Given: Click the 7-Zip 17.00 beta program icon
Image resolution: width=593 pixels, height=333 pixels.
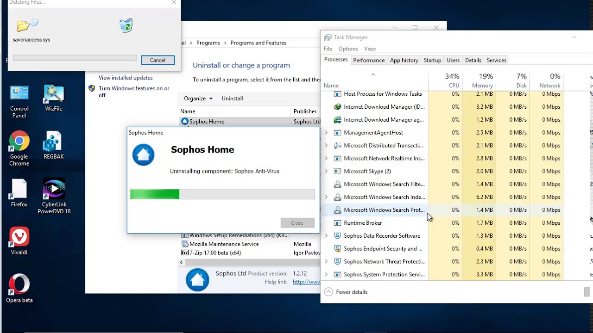Looking at the screenshot, I should [x=185, y=253].
